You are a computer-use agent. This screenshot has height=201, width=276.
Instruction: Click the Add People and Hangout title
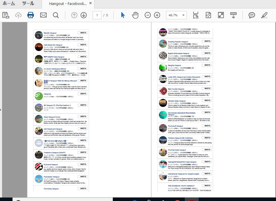[x=53, y=129]
